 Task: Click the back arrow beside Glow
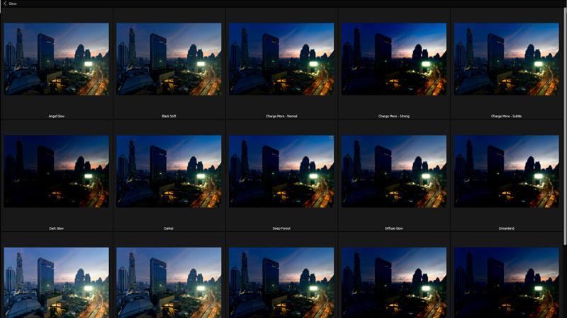(x=5, y=4)
